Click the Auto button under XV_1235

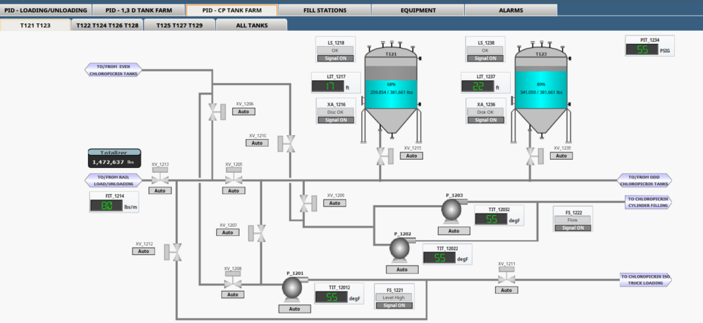562,156
